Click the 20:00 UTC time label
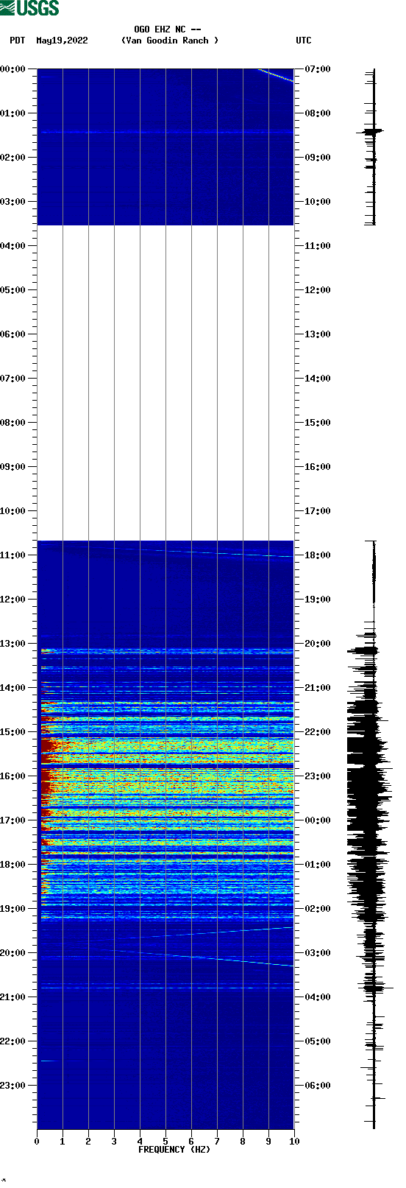 318,644
